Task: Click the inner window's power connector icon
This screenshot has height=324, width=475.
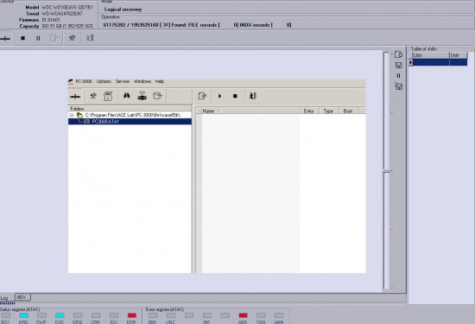Action: (75, 97)
